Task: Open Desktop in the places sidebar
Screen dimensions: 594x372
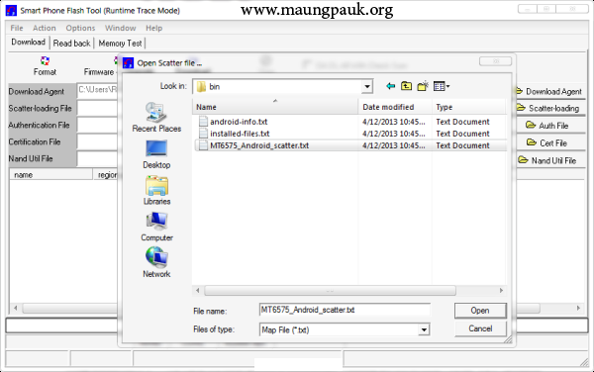Action: click(156, 154)
